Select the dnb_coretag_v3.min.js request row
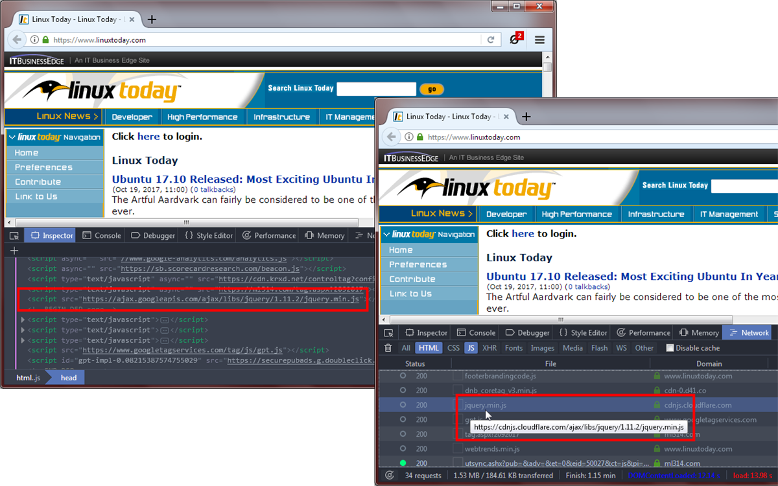 (x=578, y=391)
